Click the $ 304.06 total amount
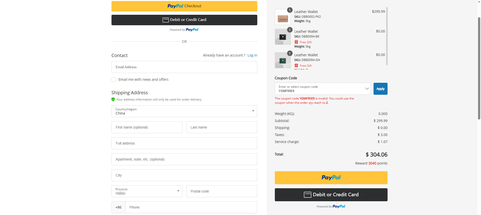481x215 pixels. (377, 155)
